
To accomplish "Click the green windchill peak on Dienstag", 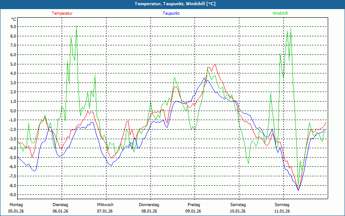I will [77, 27].
